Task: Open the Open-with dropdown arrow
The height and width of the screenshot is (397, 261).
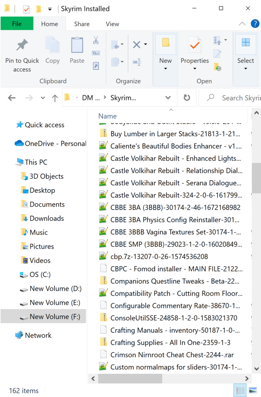Action: (226, 40)
